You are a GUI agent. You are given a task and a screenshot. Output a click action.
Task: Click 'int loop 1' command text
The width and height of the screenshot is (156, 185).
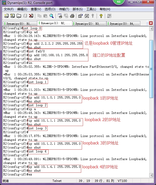point(38,82)
